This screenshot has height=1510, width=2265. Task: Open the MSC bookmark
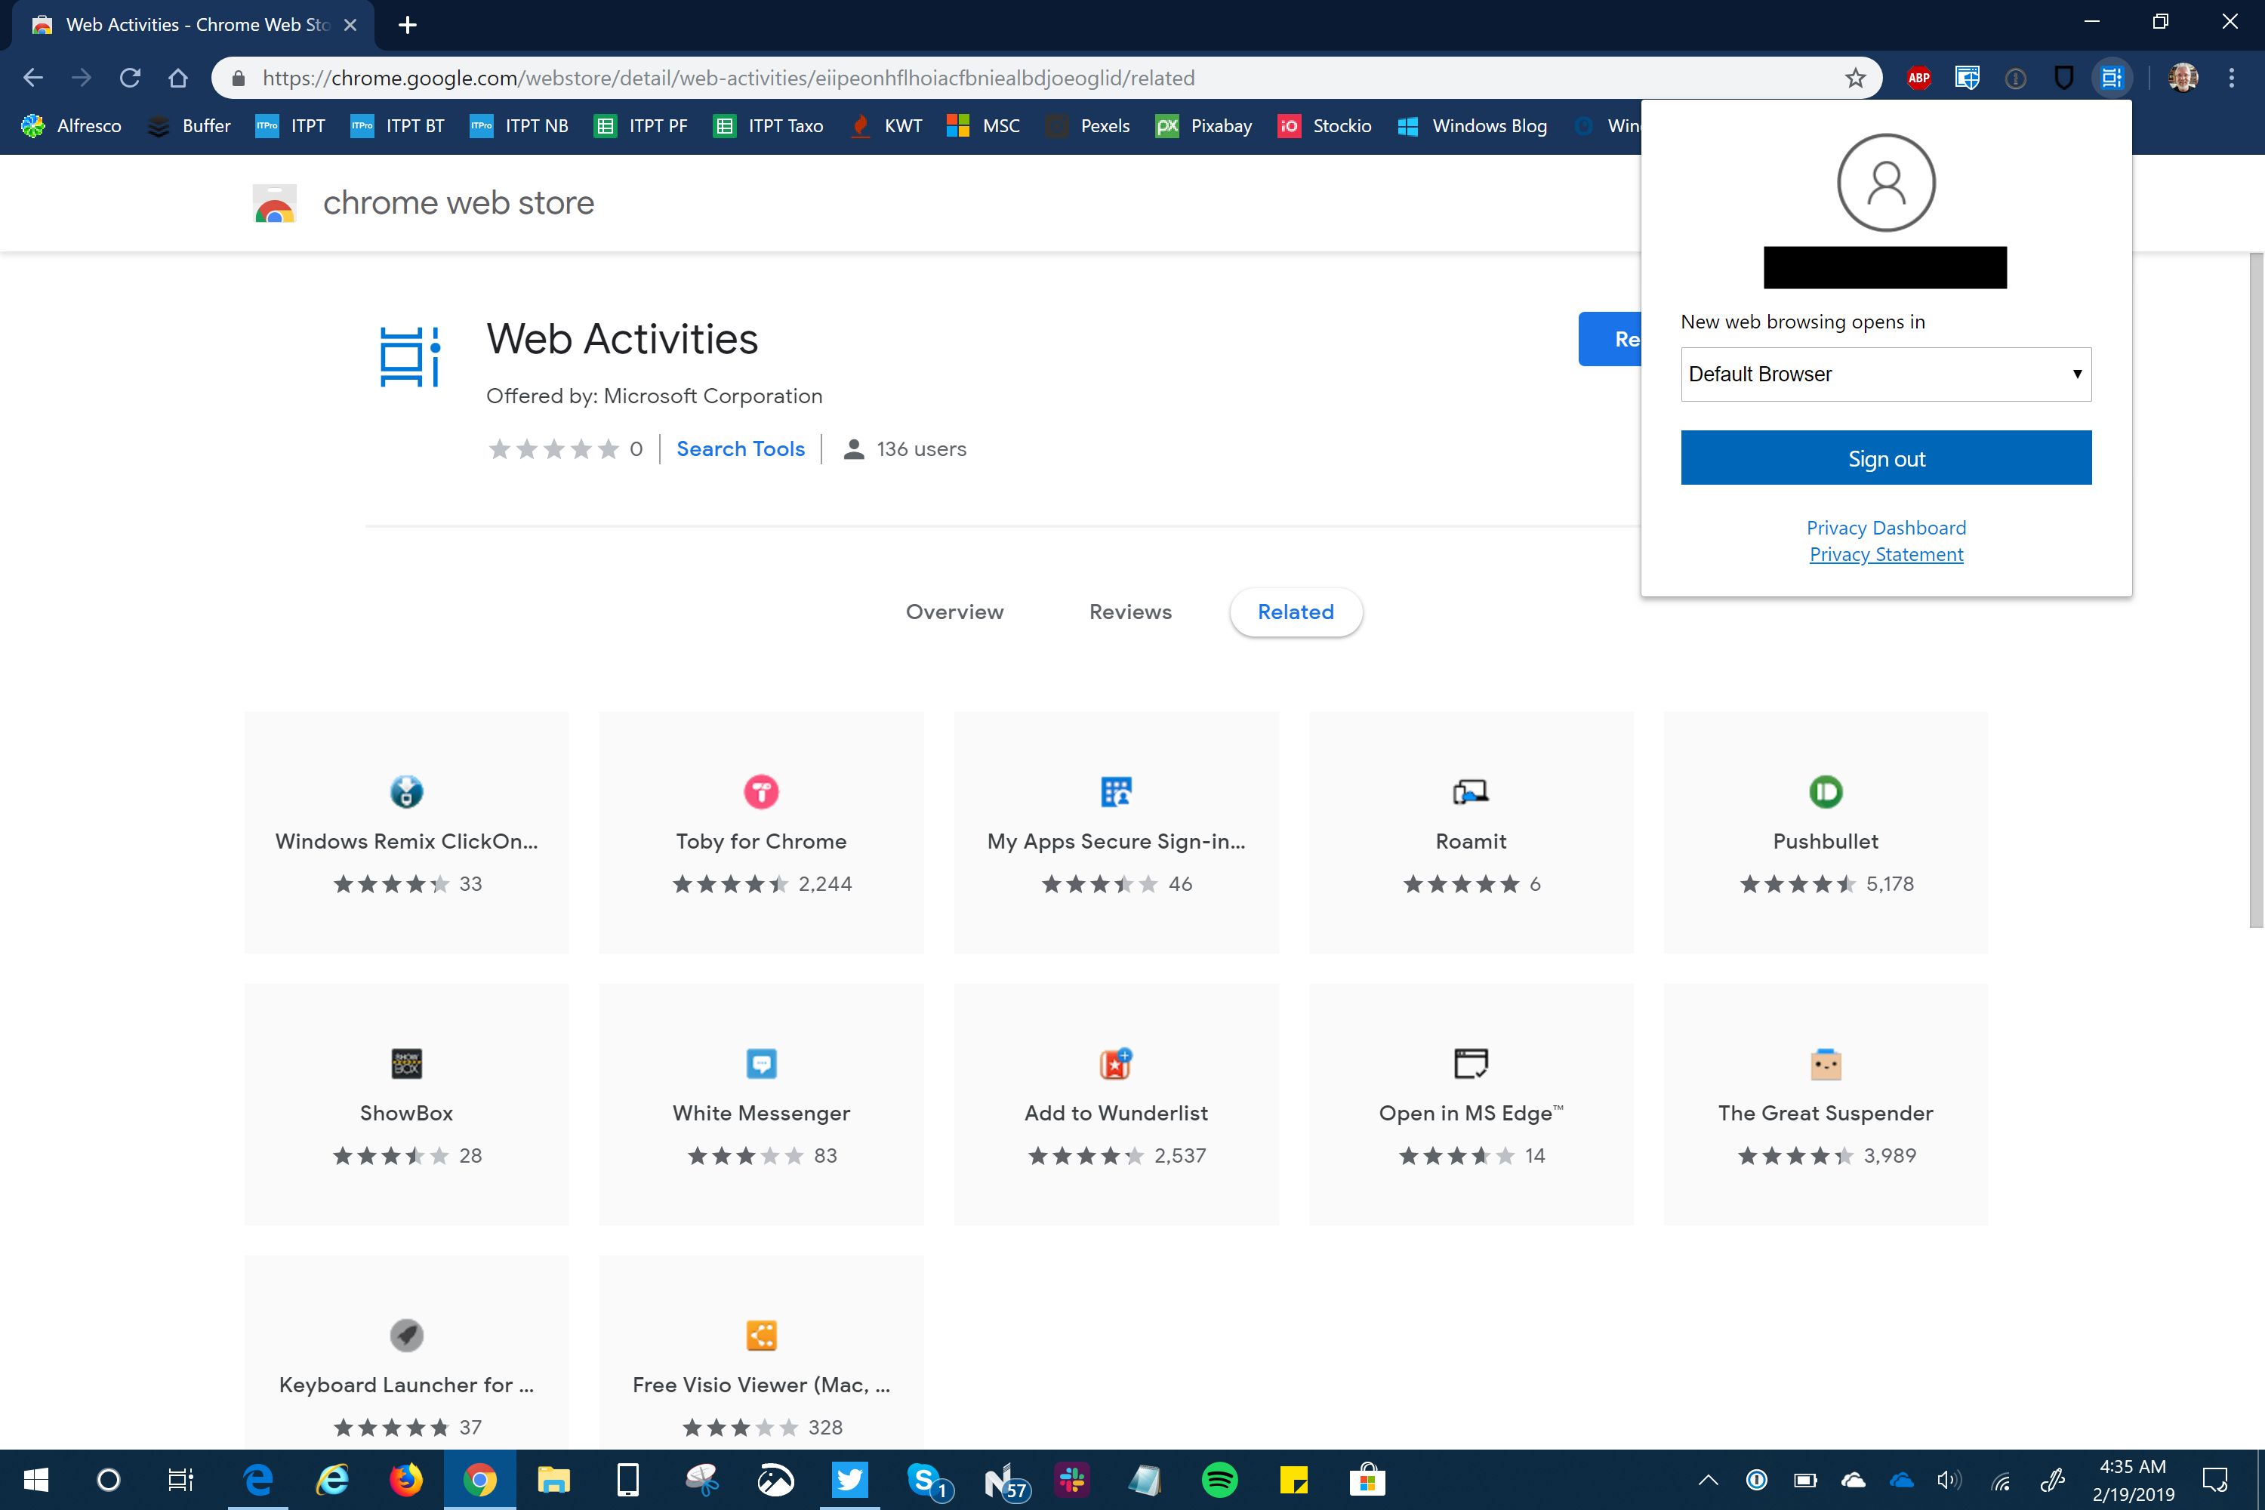tap(983, 126)
